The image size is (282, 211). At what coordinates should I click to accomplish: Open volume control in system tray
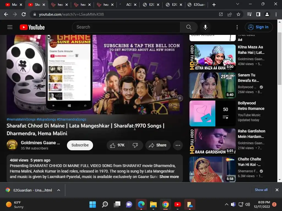pyautogui.click(x=248, y=204)
